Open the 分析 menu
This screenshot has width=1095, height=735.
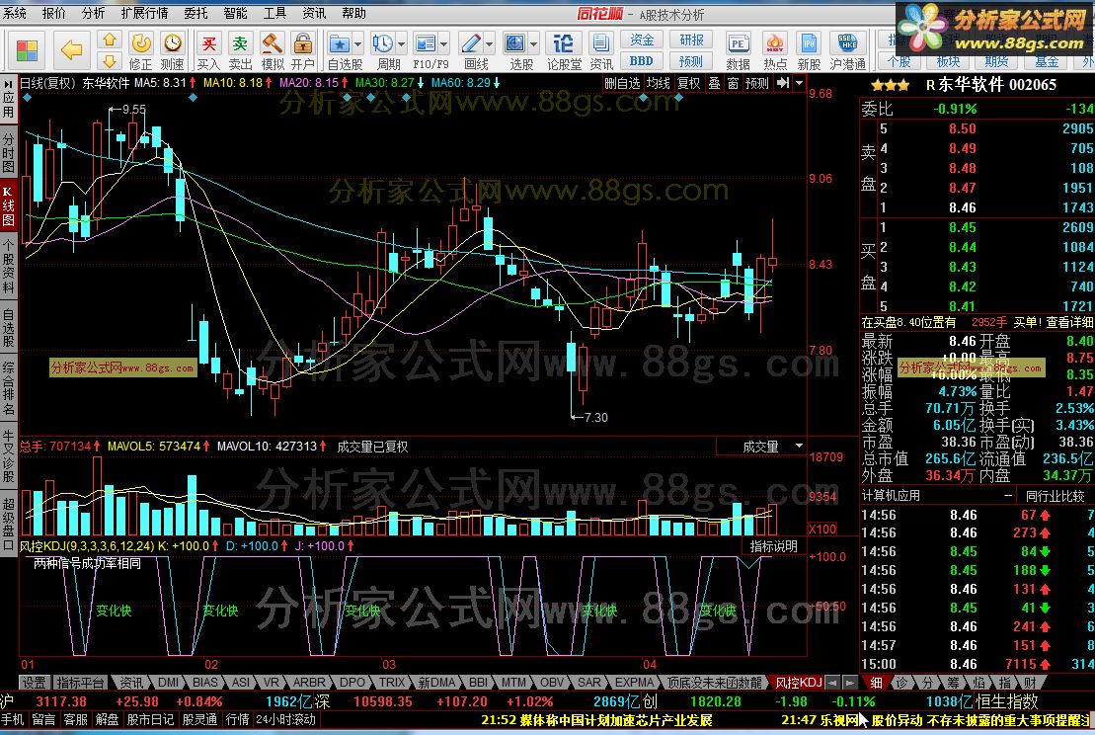click(x=93, y=13)
